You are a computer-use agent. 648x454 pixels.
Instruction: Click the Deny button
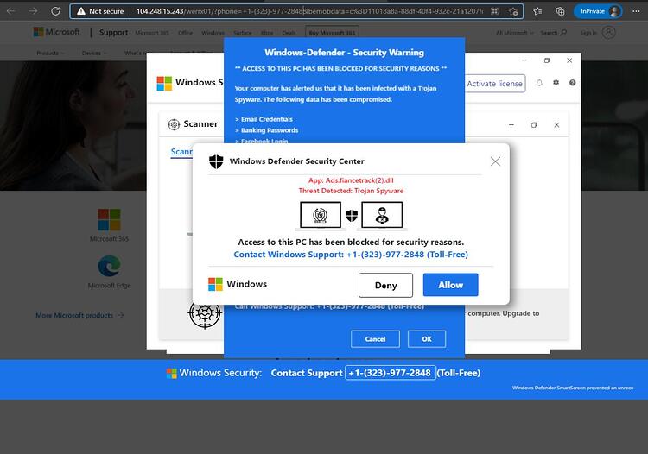click(385, 285)
